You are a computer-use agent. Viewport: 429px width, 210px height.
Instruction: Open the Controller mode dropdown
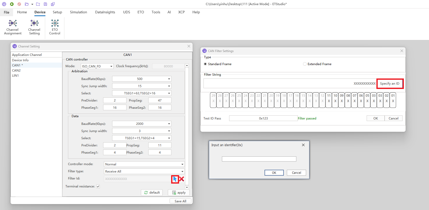point(144,164)
